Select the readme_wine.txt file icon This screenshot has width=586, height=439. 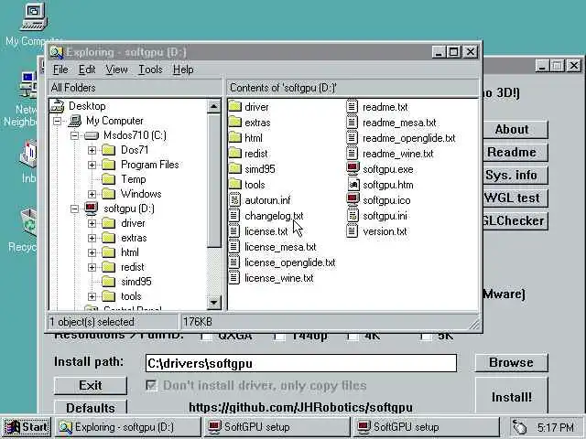tap(353, 153)
